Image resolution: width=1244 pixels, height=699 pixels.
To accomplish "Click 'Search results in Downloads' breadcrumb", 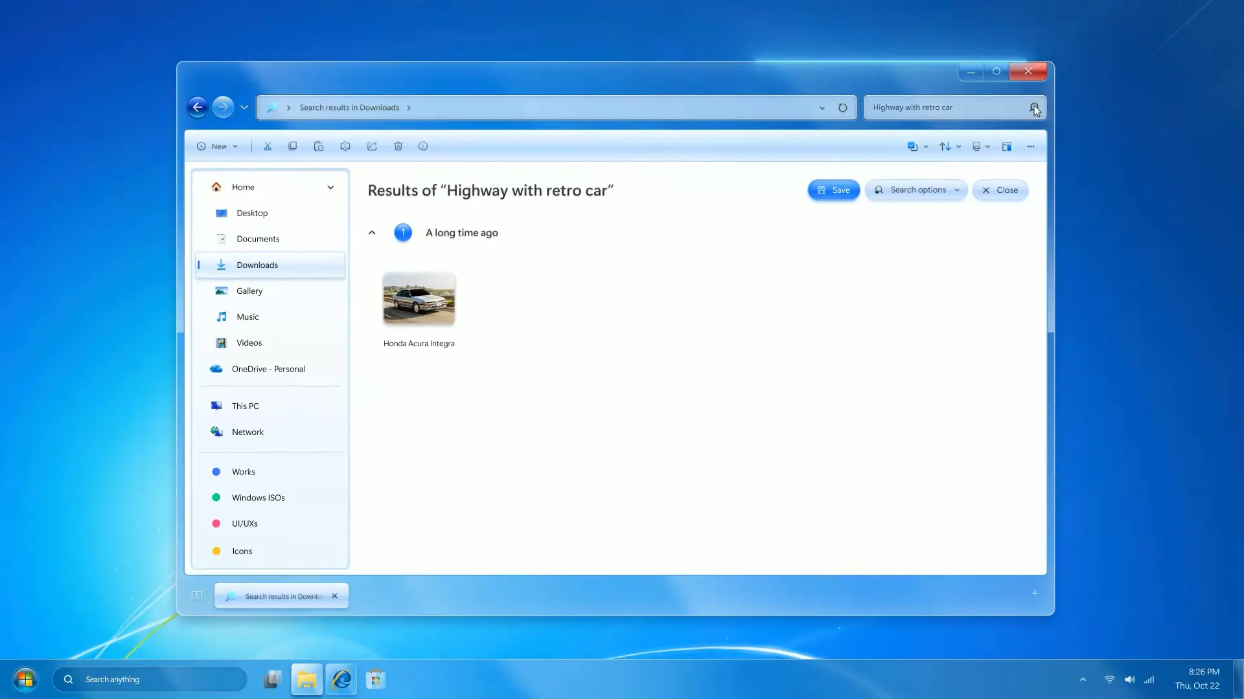I will click(x=349, y=107).
